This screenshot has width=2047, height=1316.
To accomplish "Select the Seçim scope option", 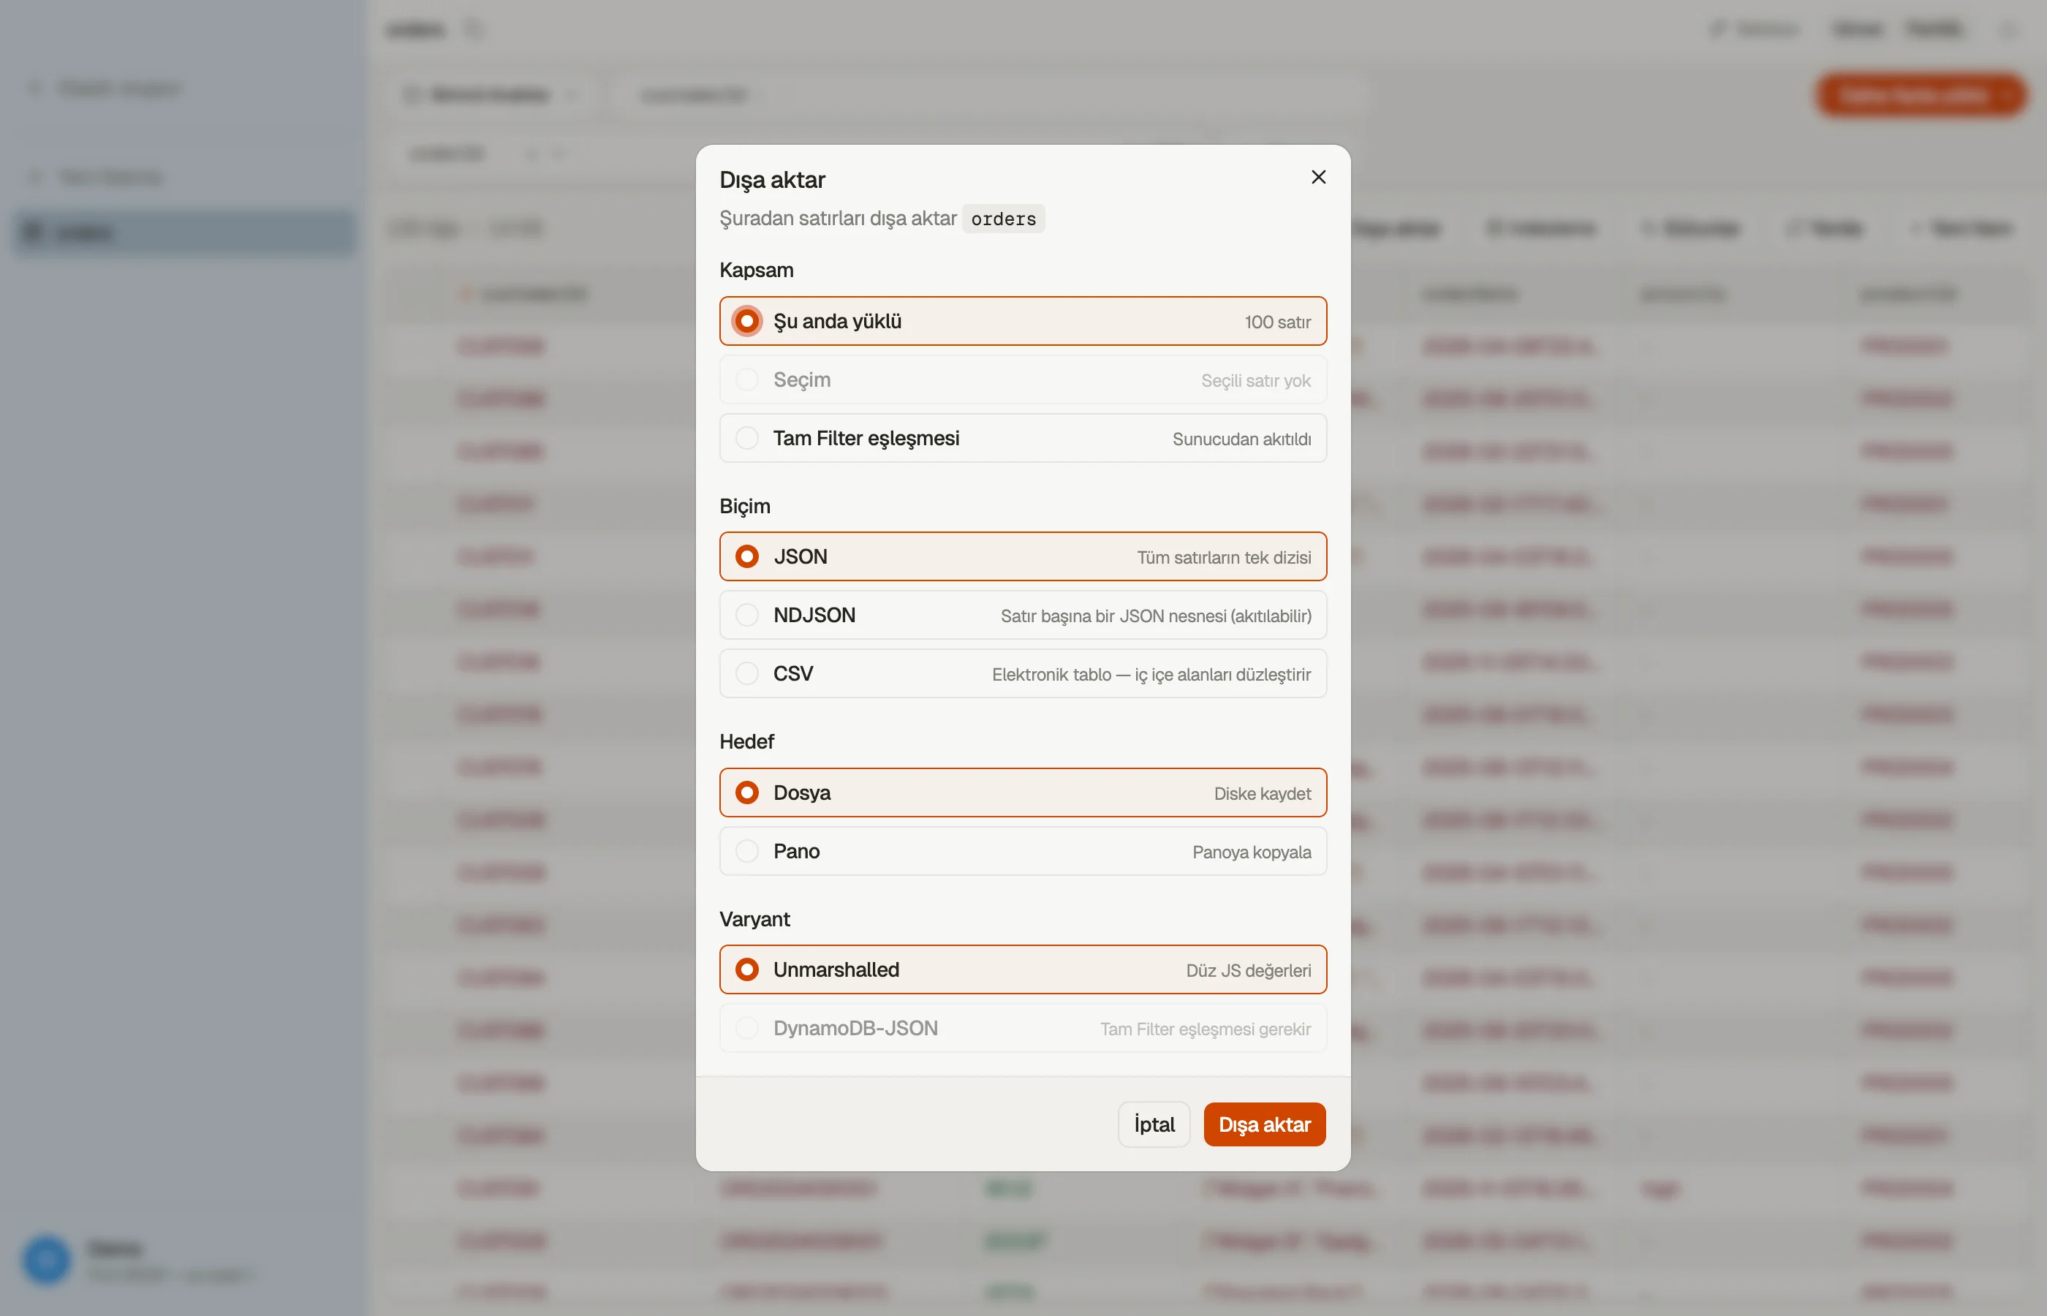I will pos(1023,379).
